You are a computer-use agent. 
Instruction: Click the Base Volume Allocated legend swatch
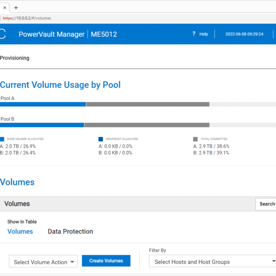pos(2,139)
